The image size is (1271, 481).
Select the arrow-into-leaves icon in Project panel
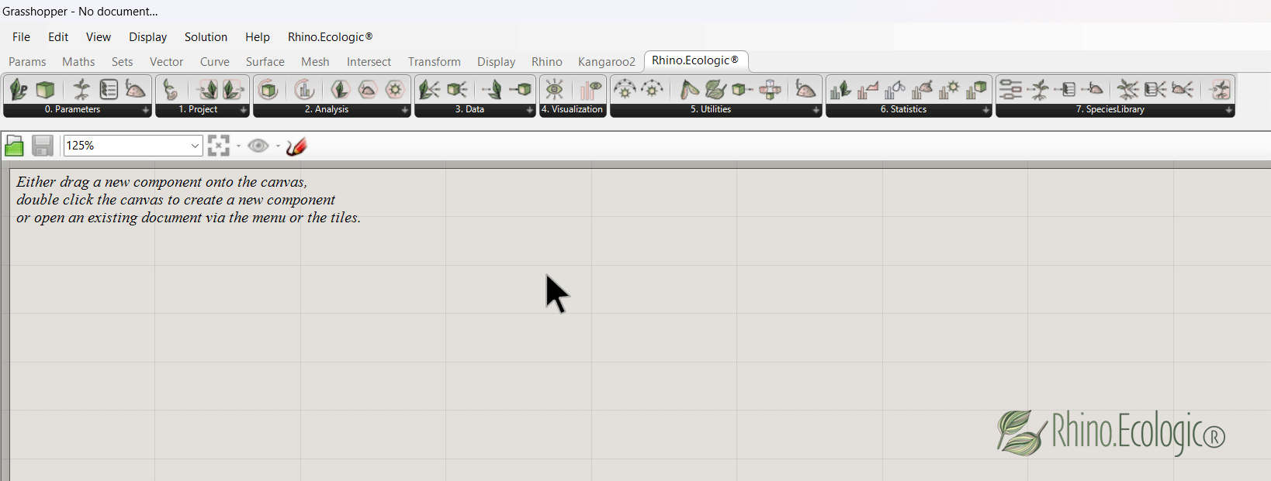206,90
